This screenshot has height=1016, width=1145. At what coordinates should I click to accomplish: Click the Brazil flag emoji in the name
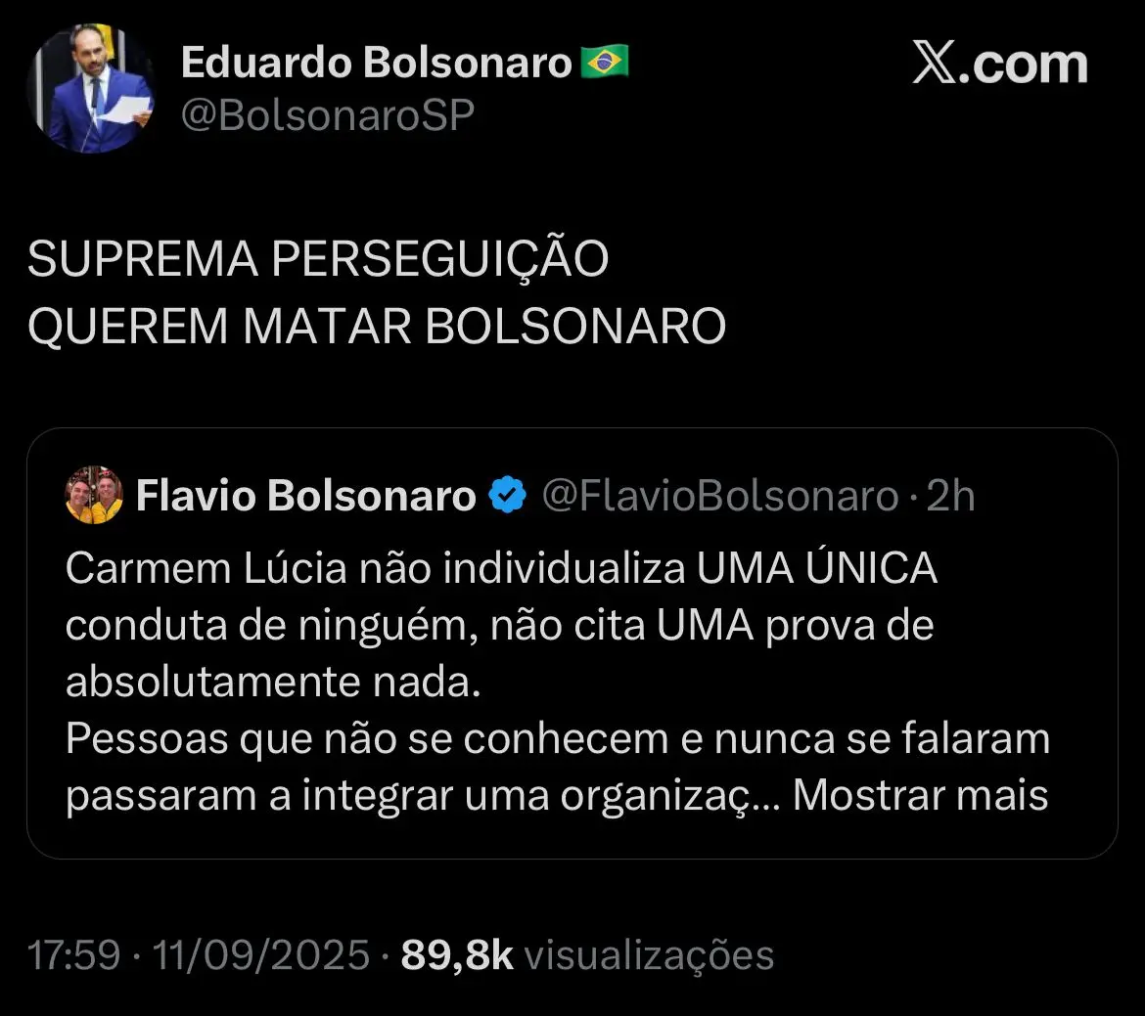pyautogui.click(x=607, y=60)
